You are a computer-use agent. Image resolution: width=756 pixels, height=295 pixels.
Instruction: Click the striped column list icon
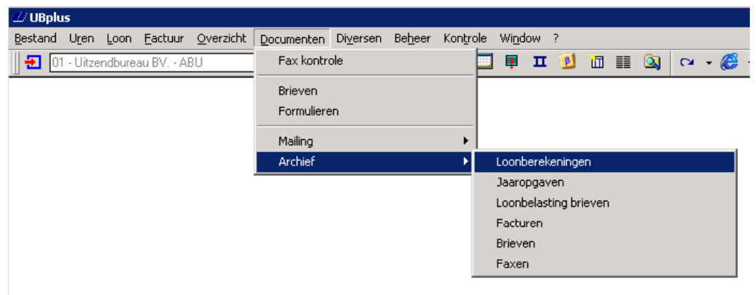tap(623, 63)
